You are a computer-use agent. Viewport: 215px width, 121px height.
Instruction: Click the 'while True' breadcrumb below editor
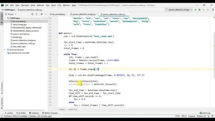(73, 109)
